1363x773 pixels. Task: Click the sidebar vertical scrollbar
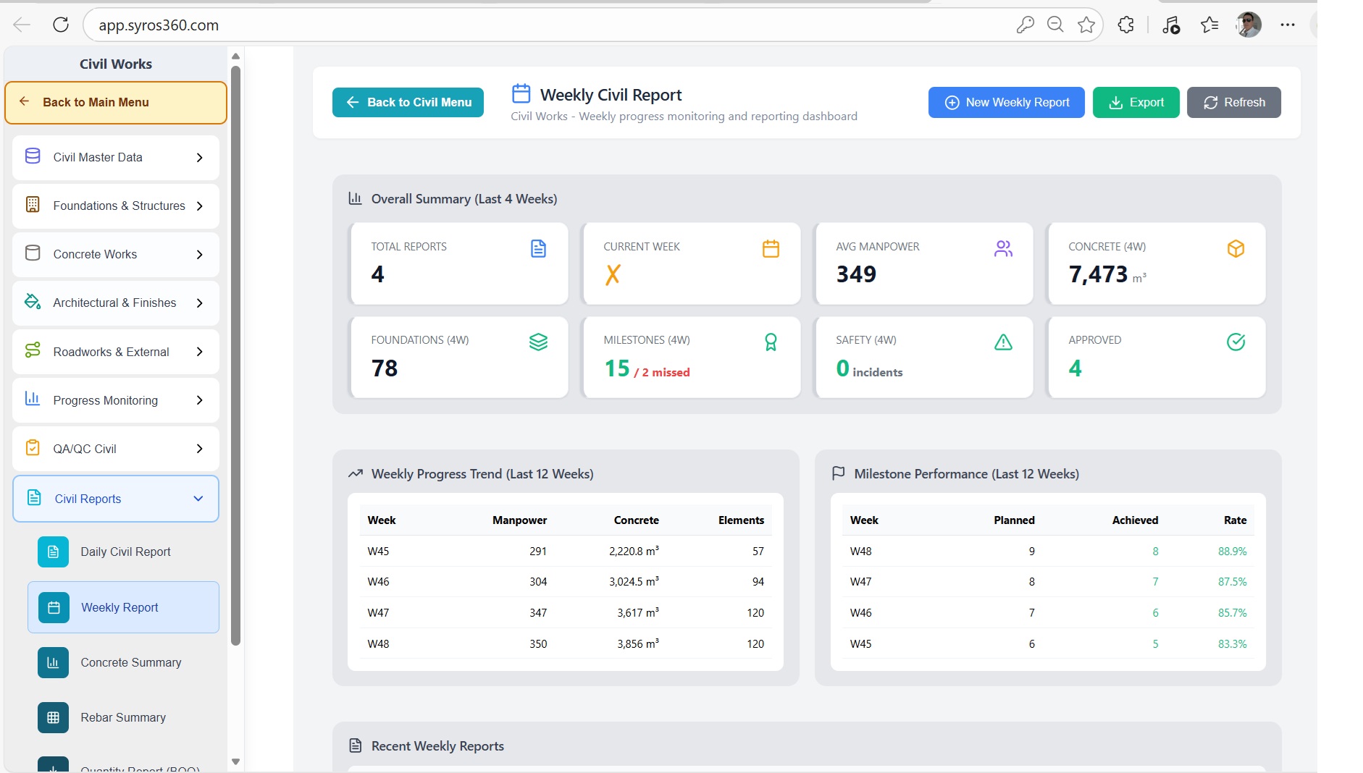coord(235,355)
